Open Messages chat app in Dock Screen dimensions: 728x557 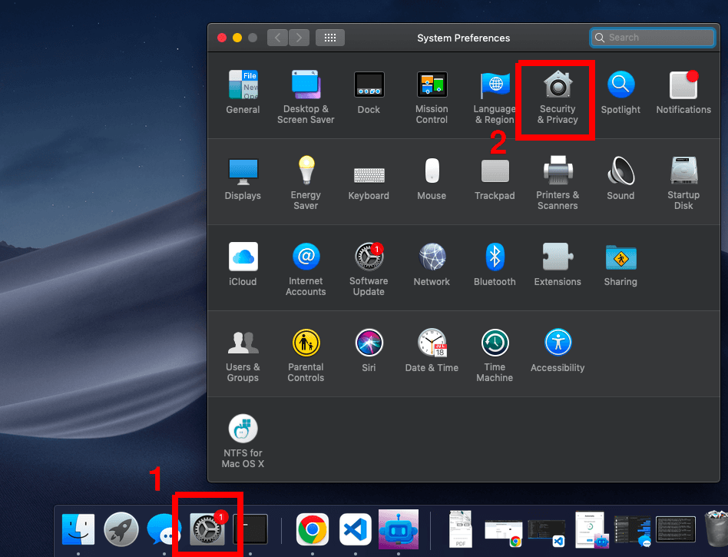[x=162, y=529]
